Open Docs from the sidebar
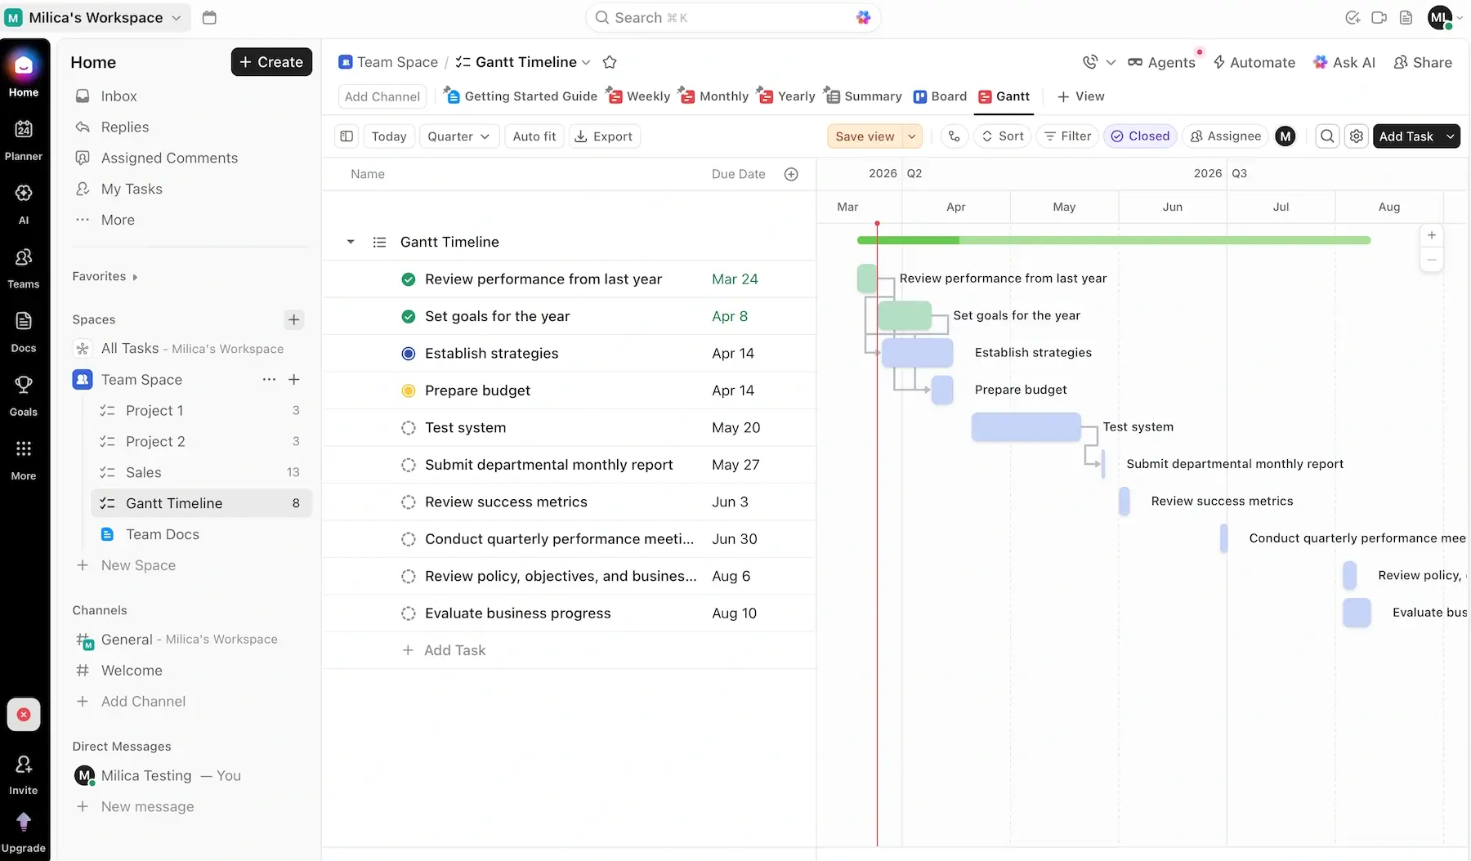 tap(23, 331)
